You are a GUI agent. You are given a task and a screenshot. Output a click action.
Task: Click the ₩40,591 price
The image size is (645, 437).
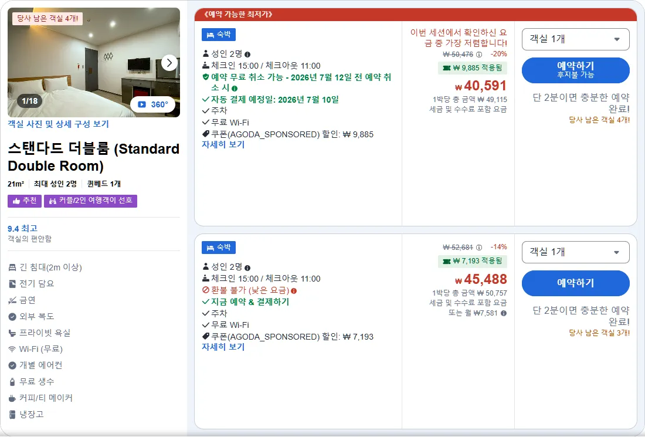(481, 86)
